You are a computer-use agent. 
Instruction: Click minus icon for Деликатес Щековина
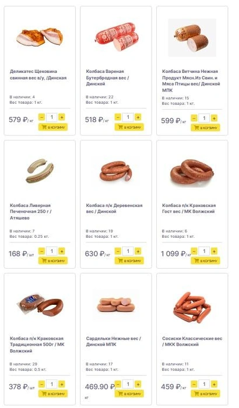(x=41, y=117)
